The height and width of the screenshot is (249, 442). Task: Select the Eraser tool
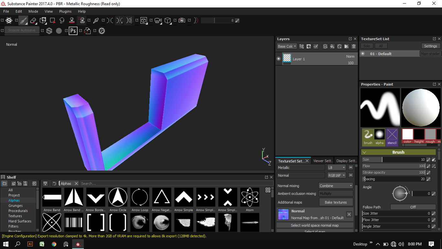tap(33, 20)
